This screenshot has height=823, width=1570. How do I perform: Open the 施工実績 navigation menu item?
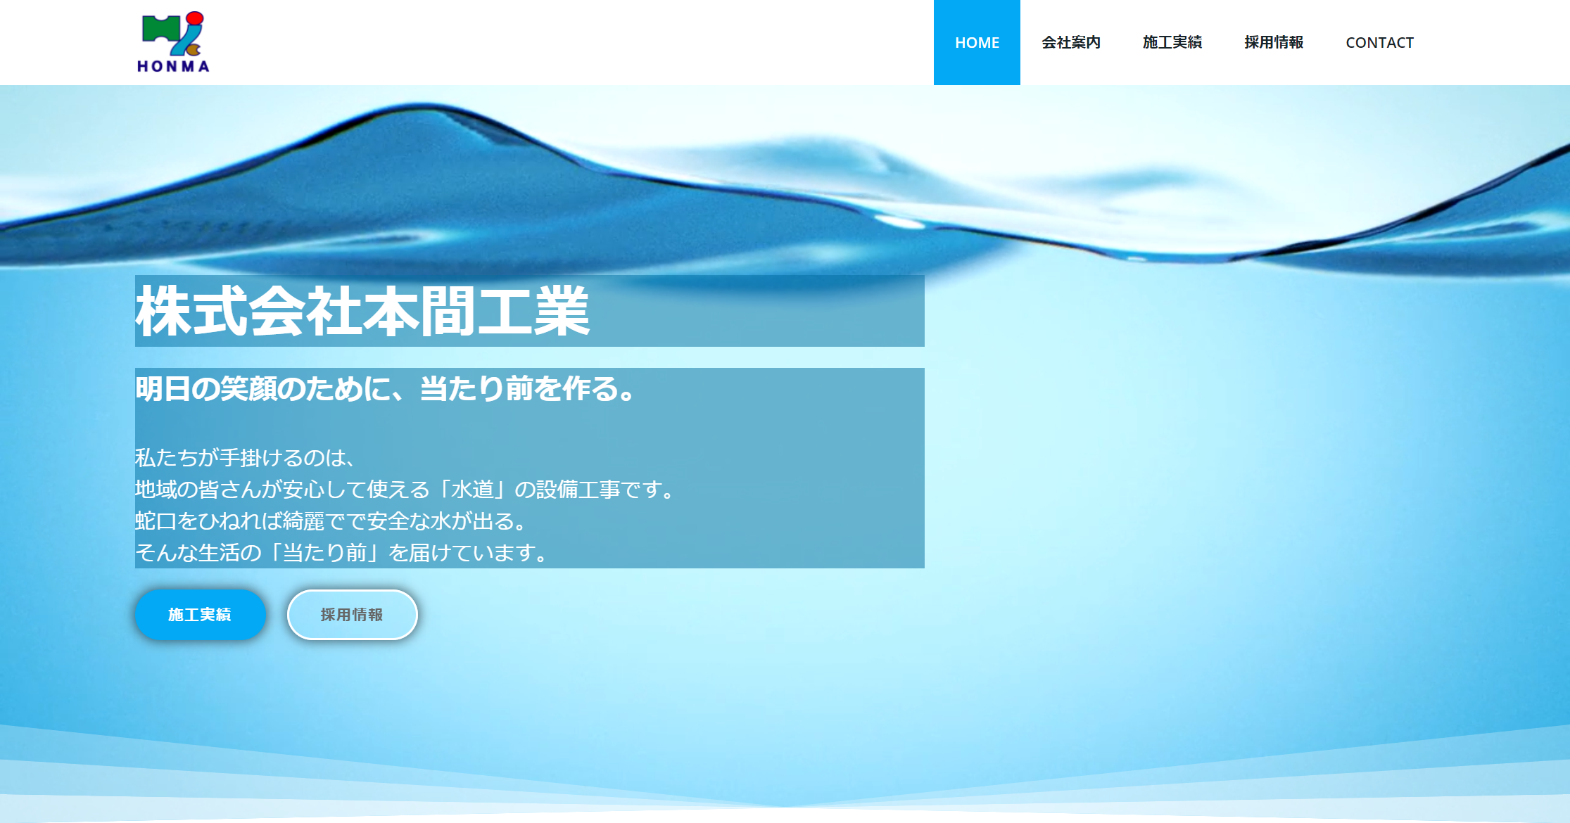coord(1172,42)
